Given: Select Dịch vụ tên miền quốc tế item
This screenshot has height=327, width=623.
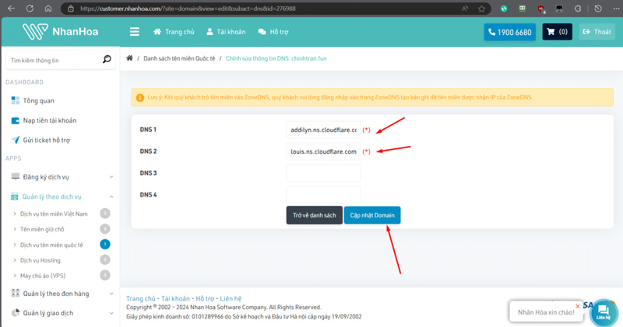Looking at the screenshot, I should 51,245.
